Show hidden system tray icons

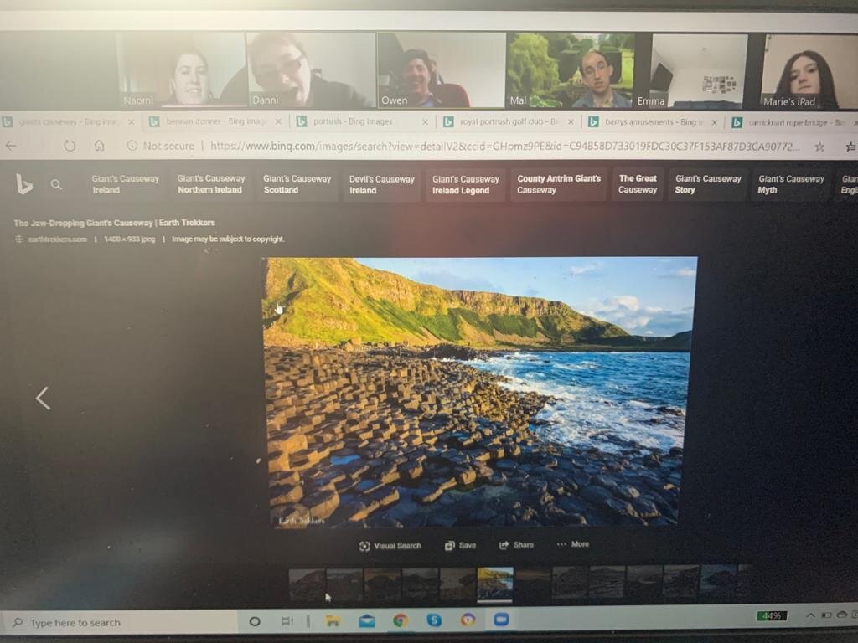(810, 615)
